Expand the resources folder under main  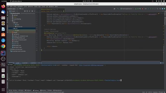14,27
